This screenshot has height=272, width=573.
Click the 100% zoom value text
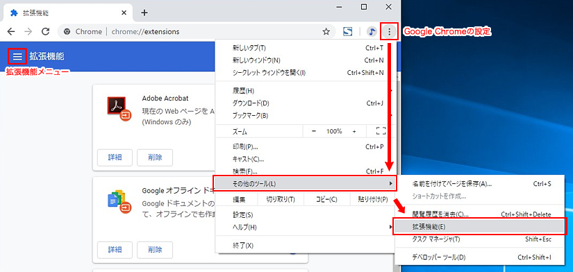334,131
